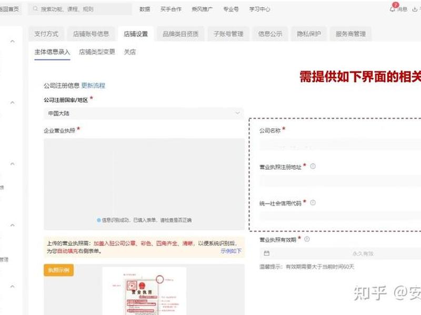
Task: Open the 更新流程 link
Action: [x=93, y=86]
